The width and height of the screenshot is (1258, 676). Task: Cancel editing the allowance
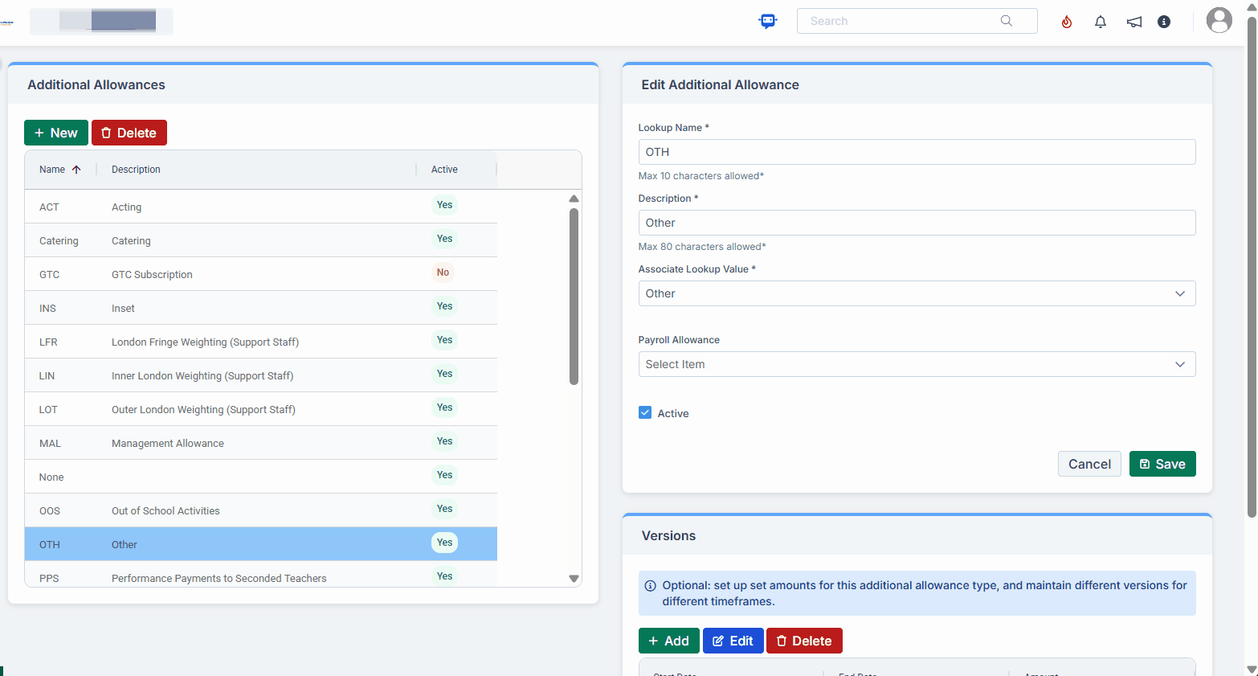1089,464
